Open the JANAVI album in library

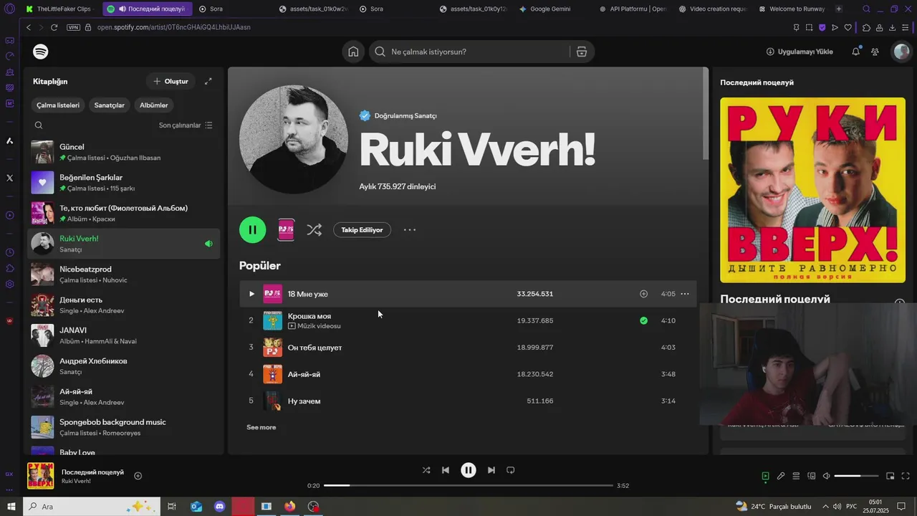(123, 335)
